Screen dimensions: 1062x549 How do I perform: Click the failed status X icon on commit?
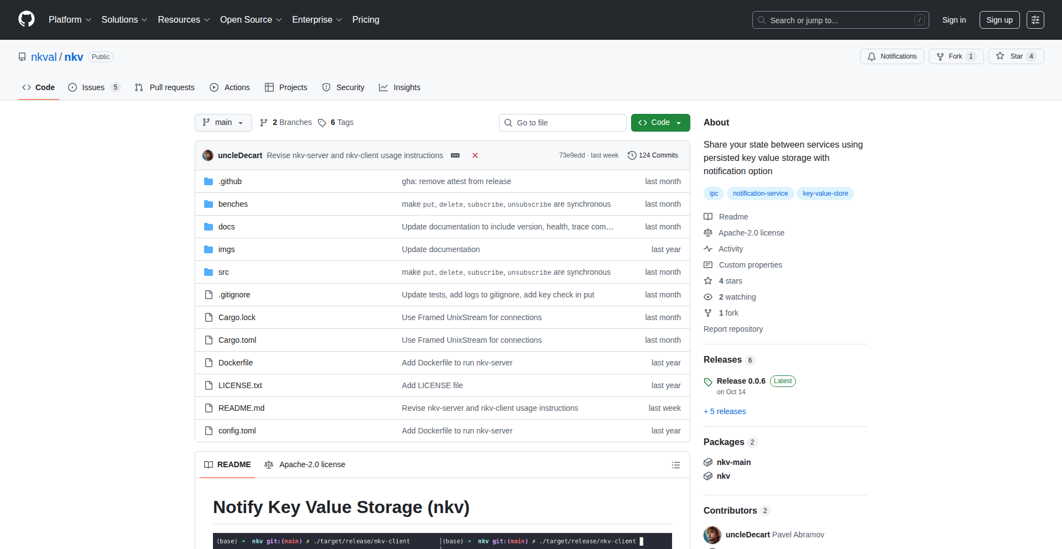click(x=475, y=155)
